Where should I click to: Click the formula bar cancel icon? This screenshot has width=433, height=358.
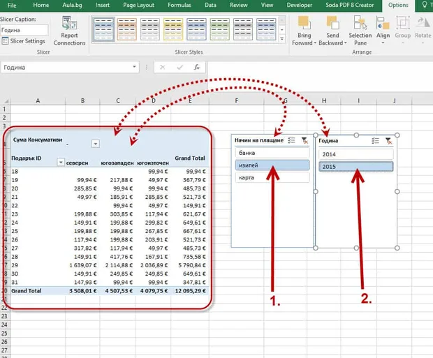162,67
